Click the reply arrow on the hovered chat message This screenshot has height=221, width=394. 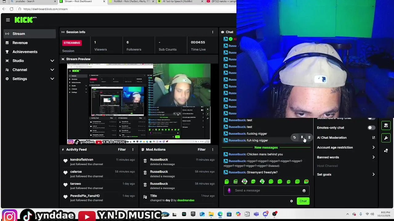294,138
